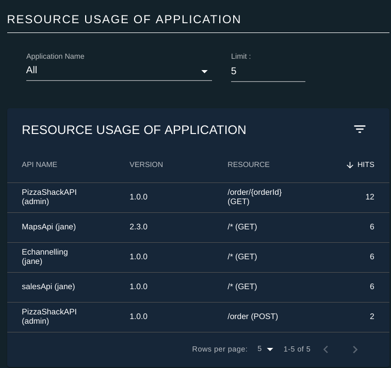
Task: Sort by RESOURCE column header
Action: 248,164
